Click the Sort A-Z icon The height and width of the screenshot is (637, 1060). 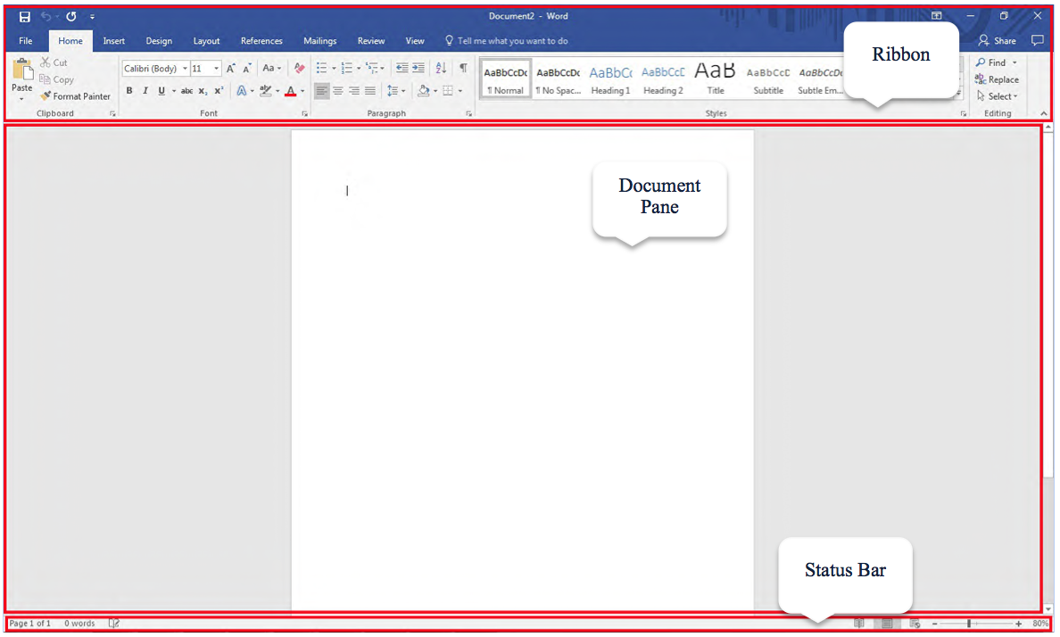(x=441, y=68)
